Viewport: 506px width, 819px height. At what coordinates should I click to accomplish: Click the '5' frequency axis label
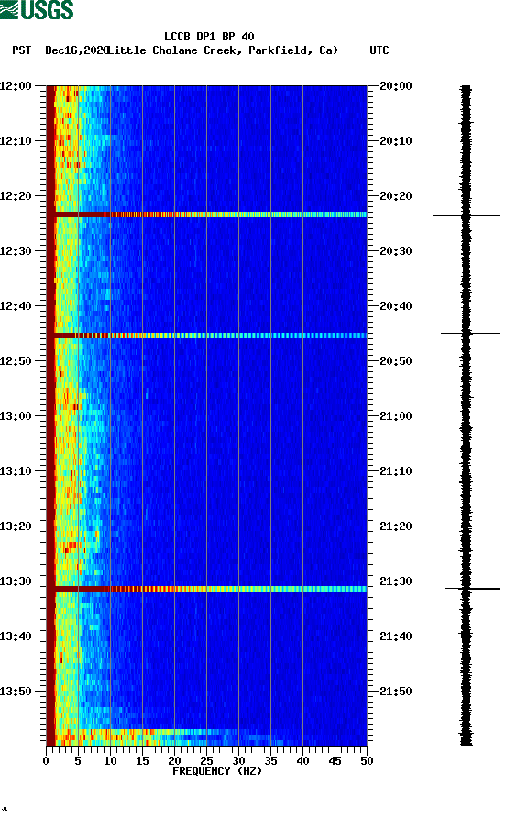click(x=78, y=761)
